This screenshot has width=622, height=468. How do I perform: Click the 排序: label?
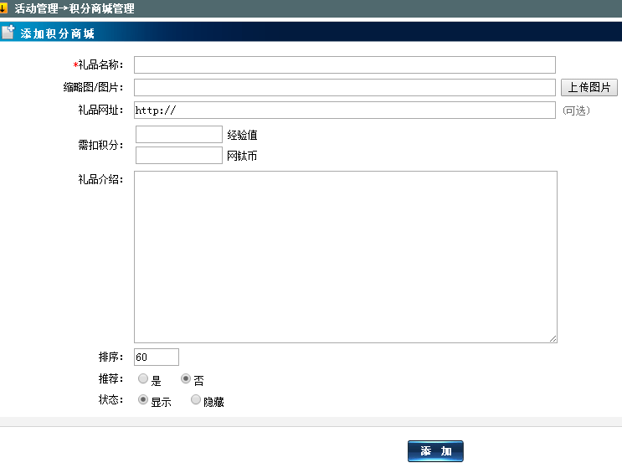pos(111,357)
